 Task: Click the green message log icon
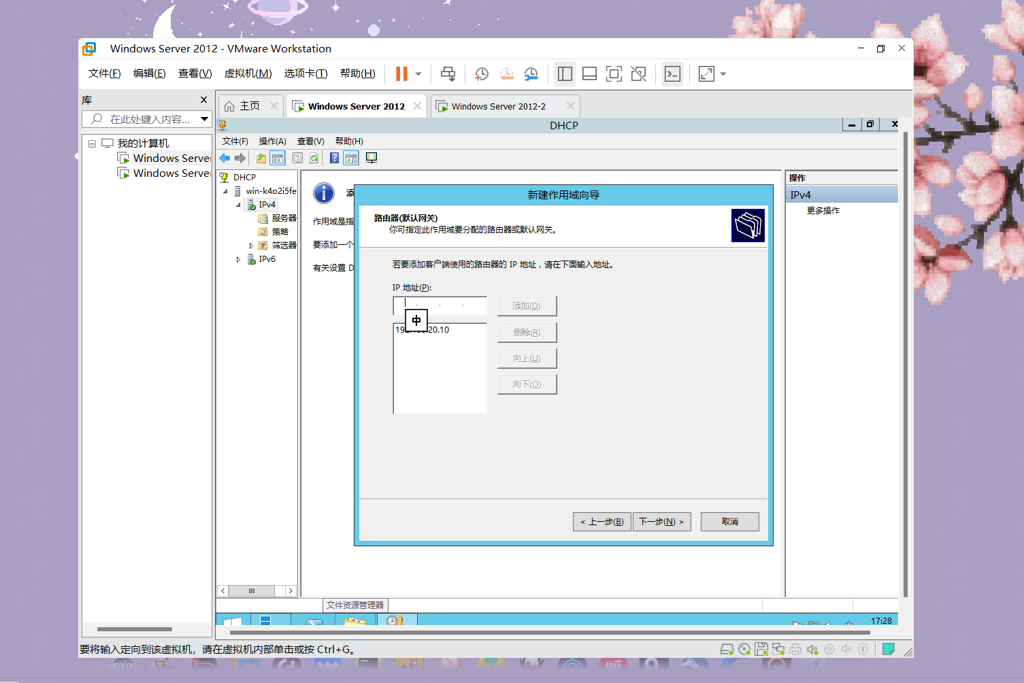[x=888, y=649]
